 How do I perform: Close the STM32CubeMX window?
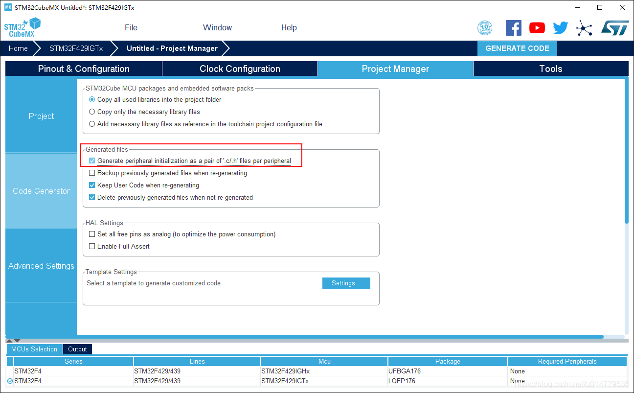click(x=622, y=7)
